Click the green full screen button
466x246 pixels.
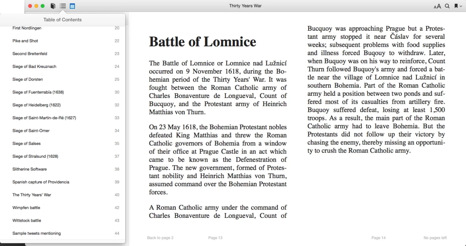pyautogui.click(x=42, y=6)
